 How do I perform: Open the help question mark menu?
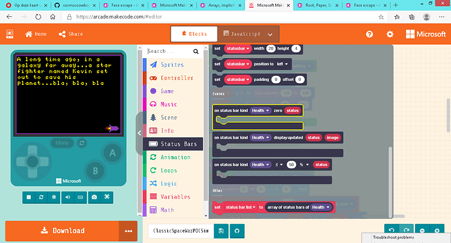369,34
